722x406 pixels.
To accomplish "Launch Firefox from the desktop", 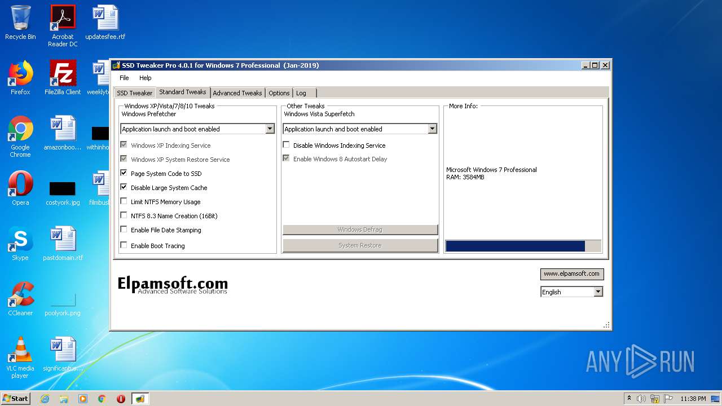I will (20, 78).
